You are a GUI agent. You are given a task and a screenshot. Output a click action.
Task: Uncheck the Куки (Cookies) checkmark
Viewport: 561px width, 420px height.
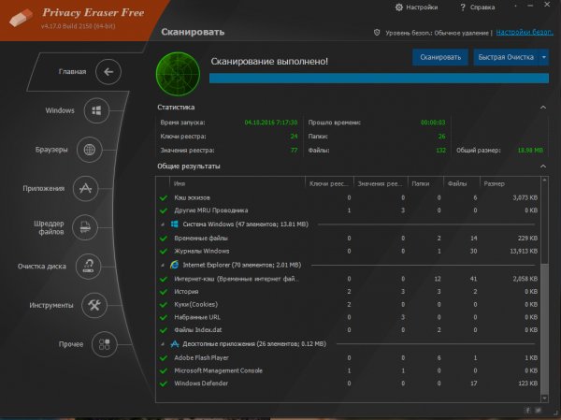[x=164, y=305]
